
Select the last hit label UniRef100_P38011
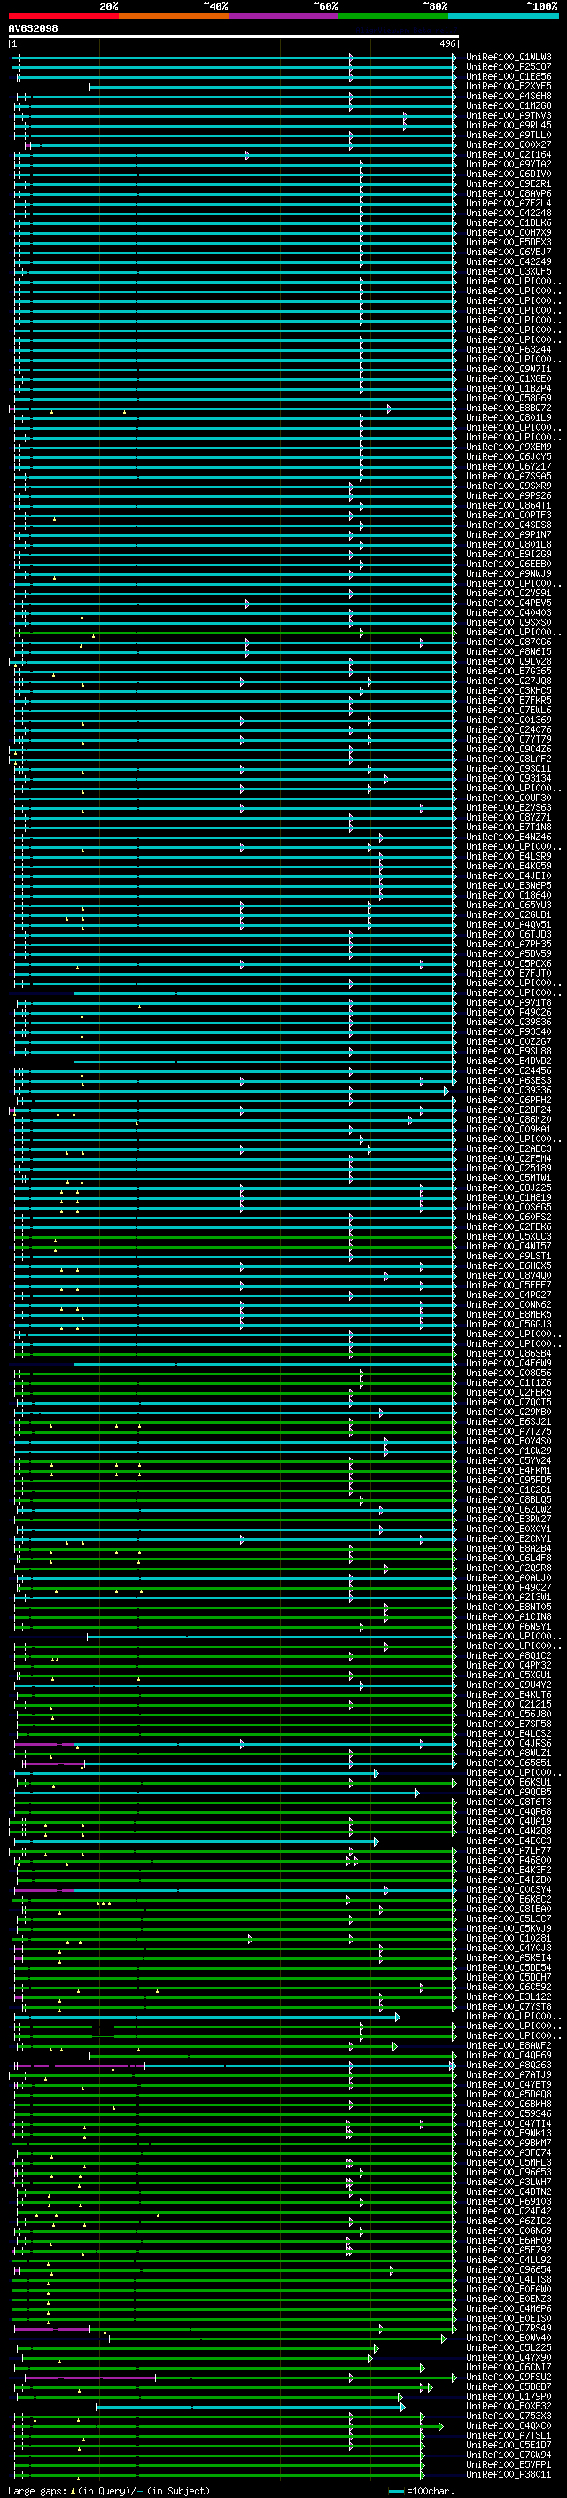509,2474
